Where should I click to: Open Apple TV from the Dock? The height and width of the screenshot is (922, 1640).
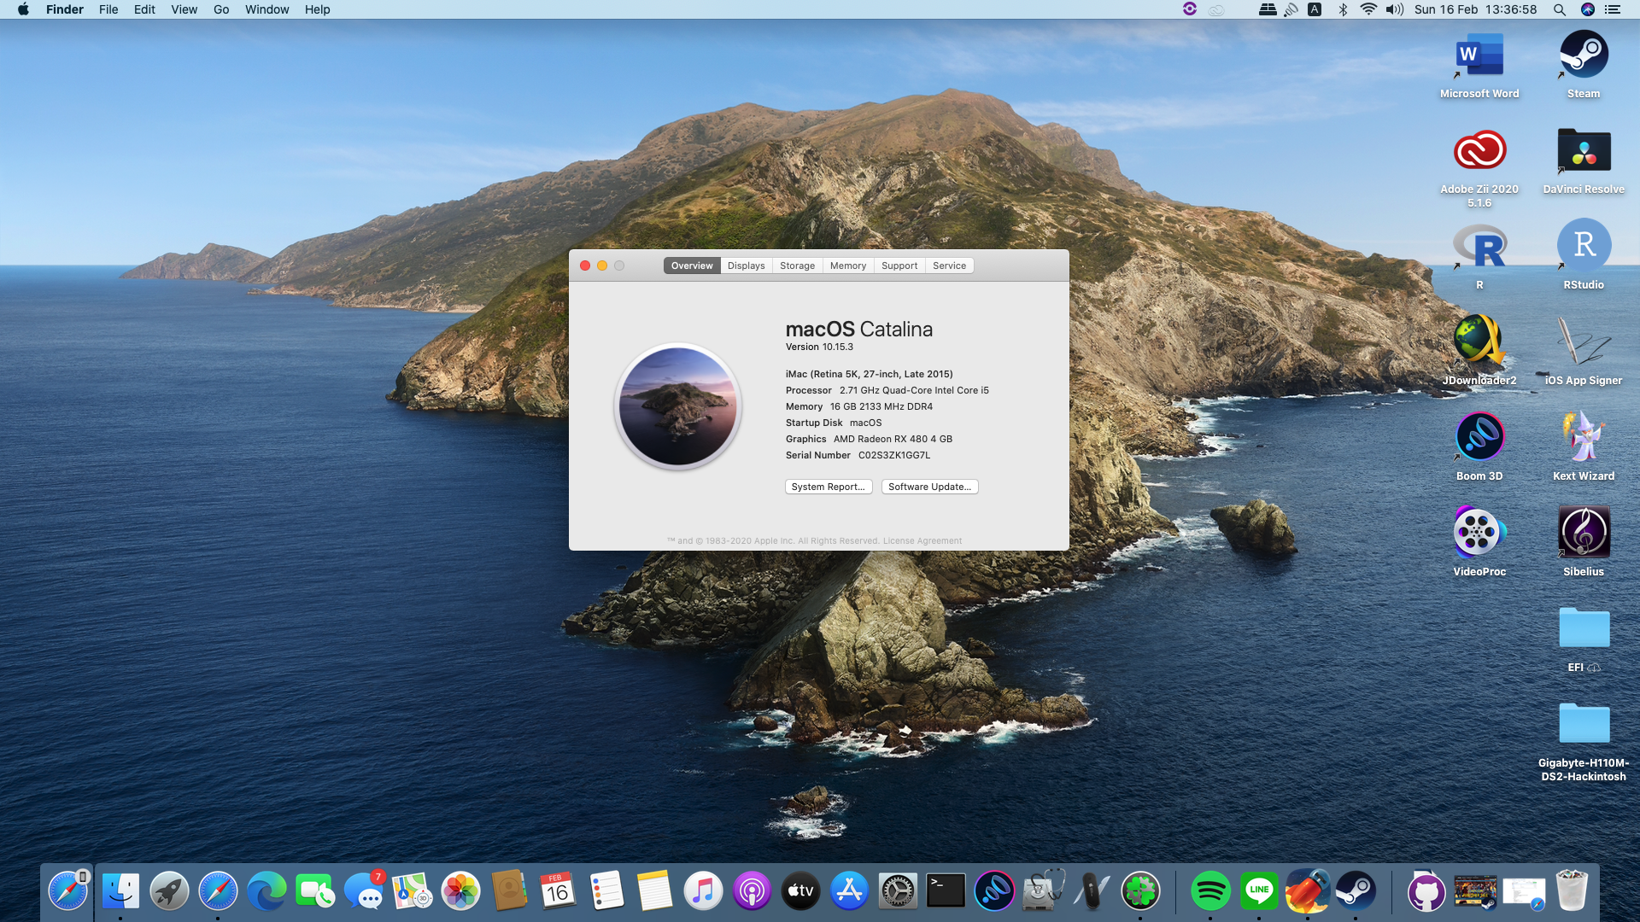click(800, 891)
